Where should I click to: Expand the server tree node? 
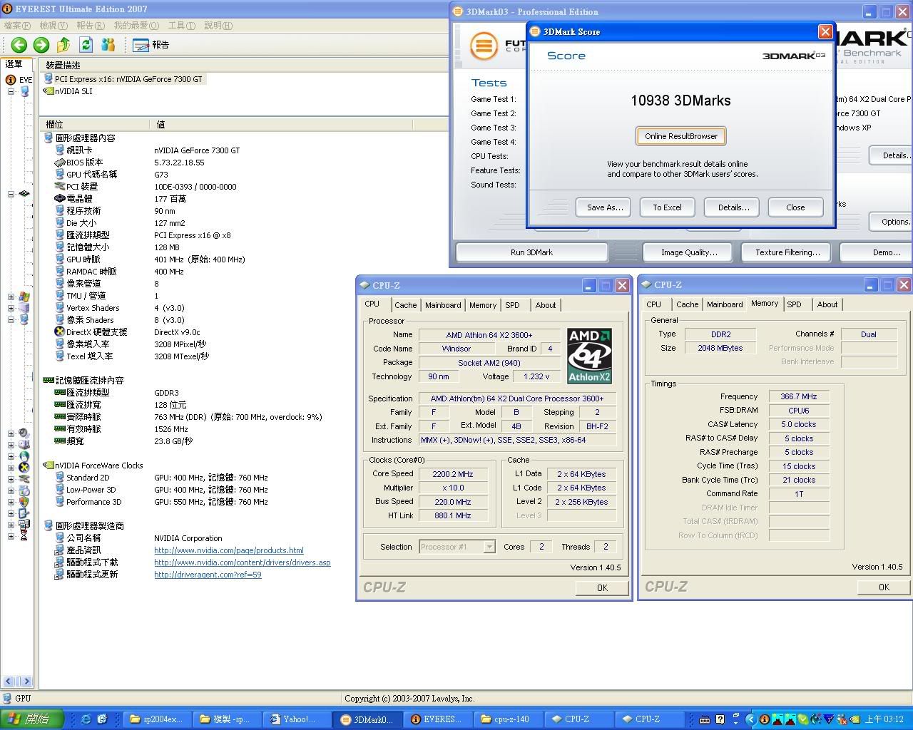(11, 308)
